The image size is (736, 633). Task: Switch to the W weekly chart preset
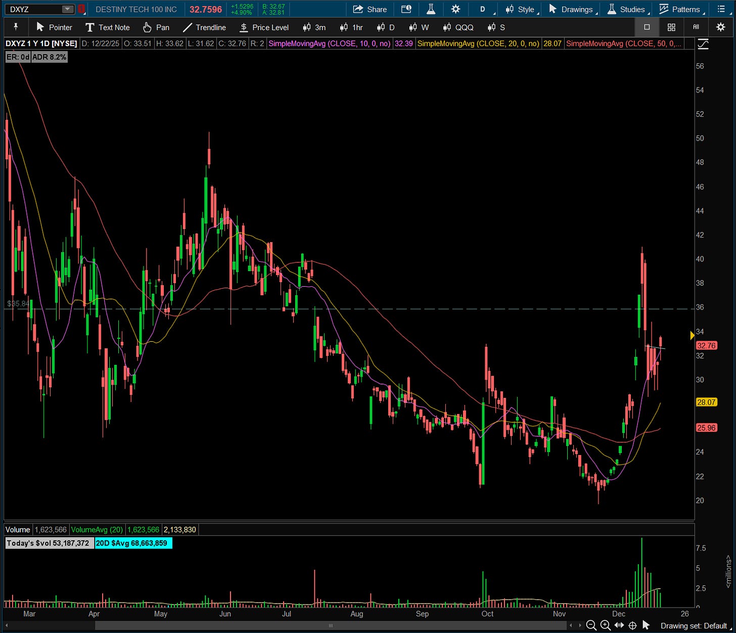coord(419,27)
